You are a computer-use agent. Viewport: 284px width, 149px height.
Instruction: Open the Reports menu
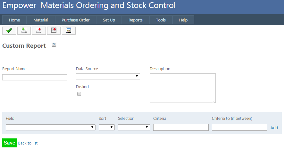136,20
